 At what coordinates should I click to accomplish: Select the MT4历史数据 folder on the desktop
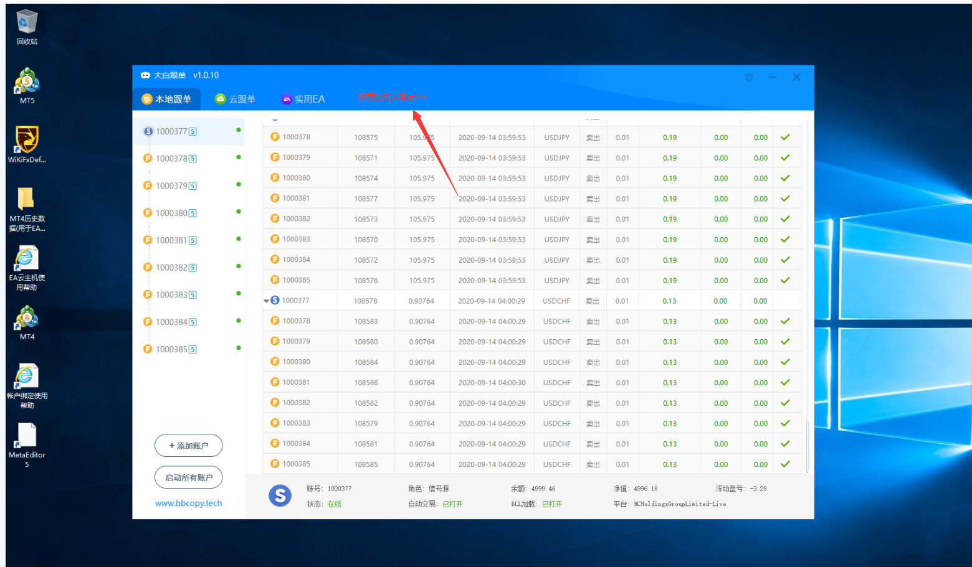pos(27,209)
